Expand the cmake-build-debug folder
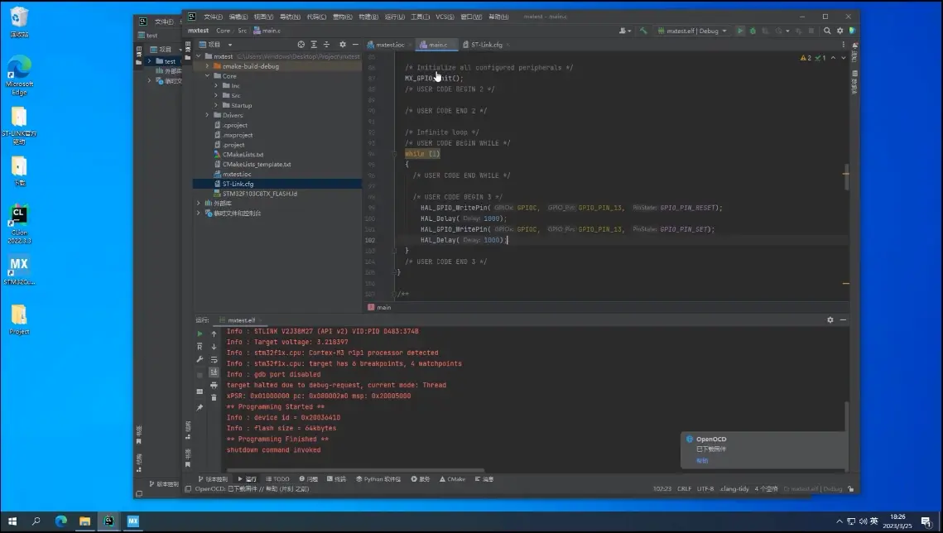 click(x=207, y=66)
